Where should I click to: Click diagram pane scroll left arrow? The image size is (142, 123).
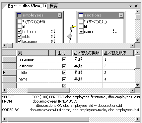pyautogui.click(x=5, y=45)
